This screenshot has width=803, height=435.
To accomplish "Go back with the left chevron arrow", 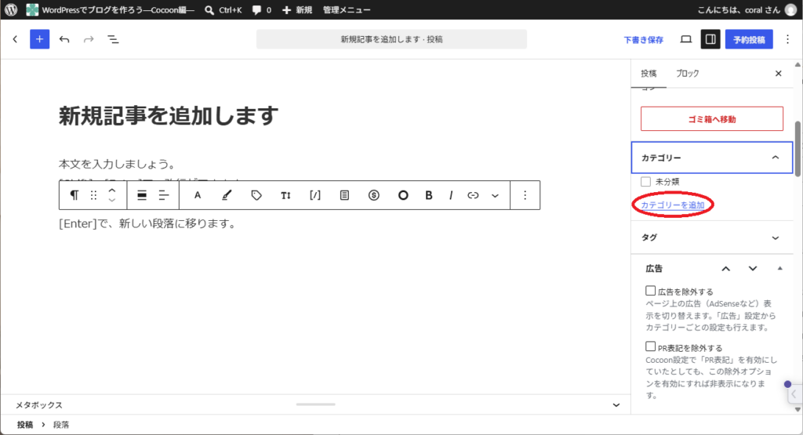I will coord(16,39).
